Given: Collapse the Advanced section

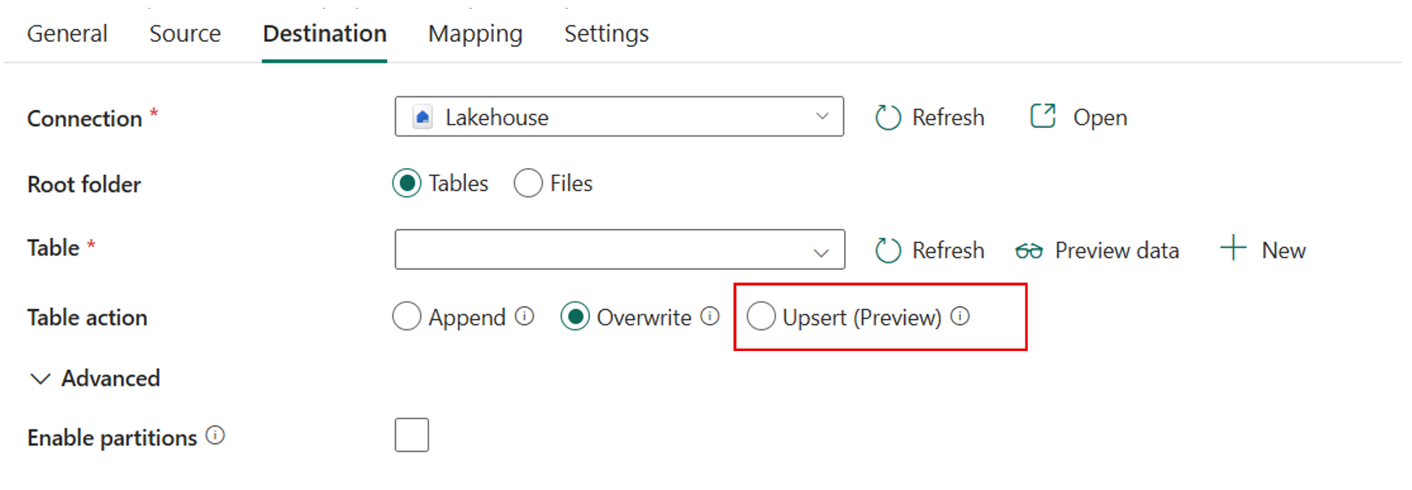Looking at the screenshot, I should (41, 379).
